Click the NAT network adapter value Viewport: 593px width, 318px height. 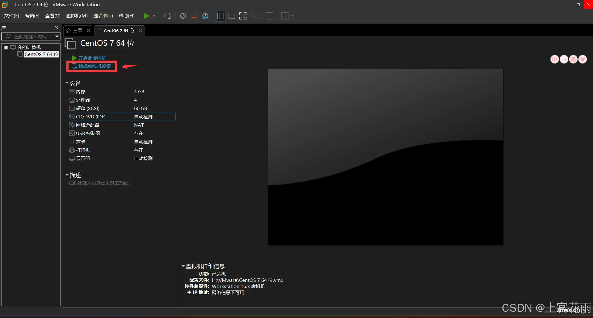tap(139, 125)
